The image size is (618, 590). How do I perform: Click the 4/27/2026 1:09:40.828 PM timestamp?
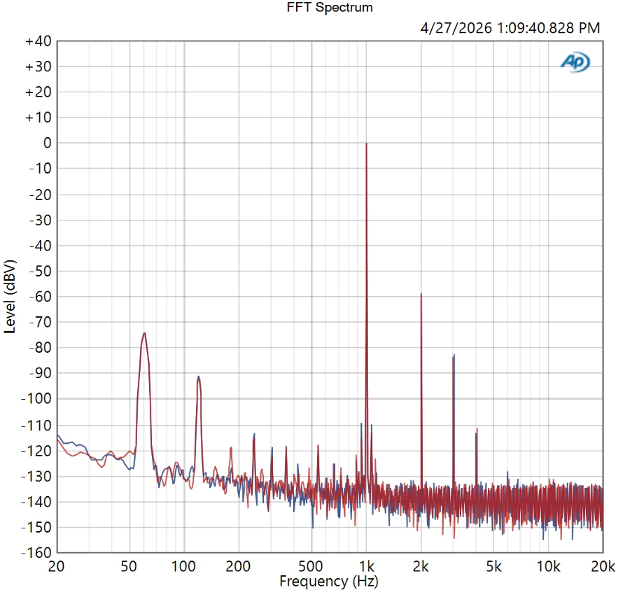[510, 28]
